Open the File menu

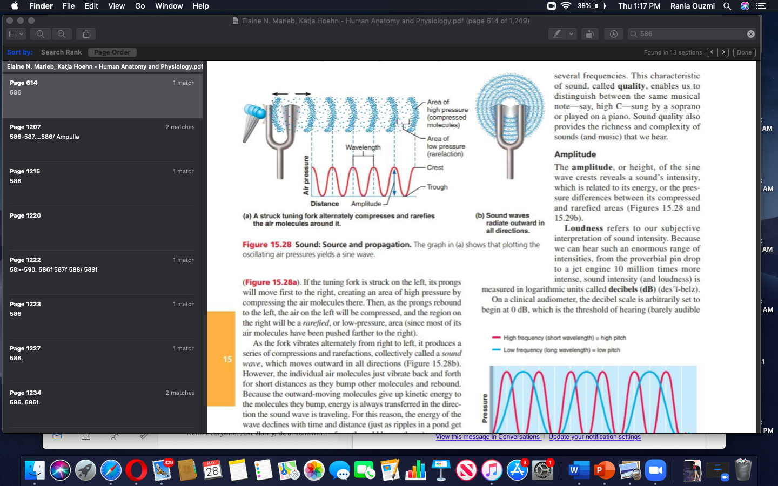tap(69, 6)
